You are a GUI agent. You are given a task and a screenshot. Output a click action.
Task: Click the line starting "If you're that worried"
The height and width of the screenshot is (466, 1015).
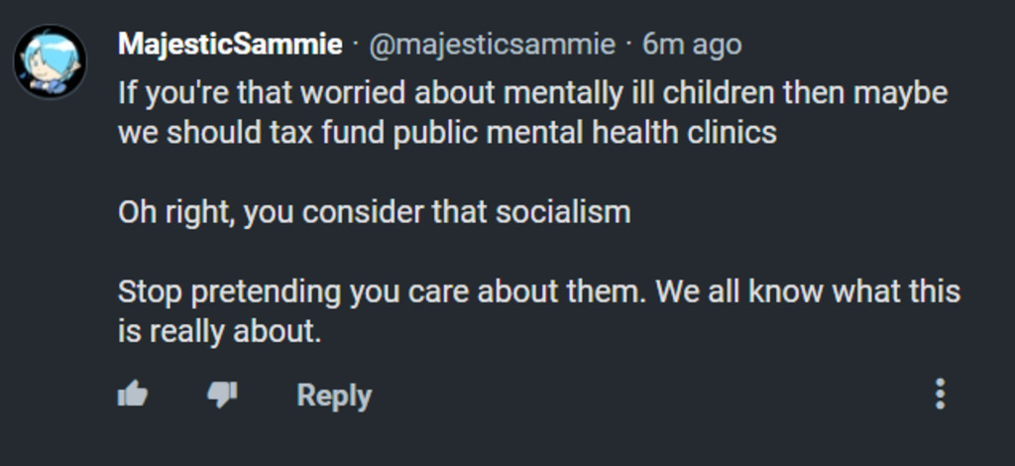pyautogui.click(x=532, y=93)
